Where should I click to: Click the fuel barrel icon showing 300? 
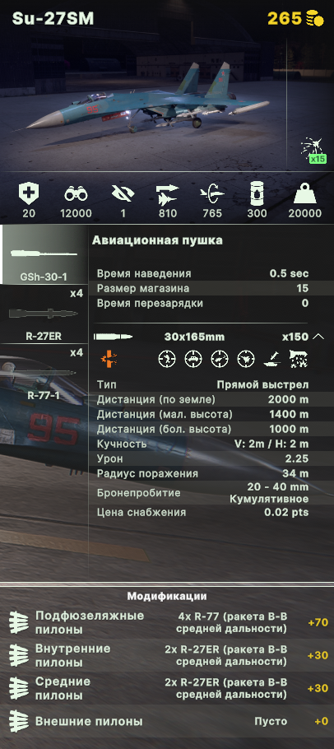click(257, 194)
